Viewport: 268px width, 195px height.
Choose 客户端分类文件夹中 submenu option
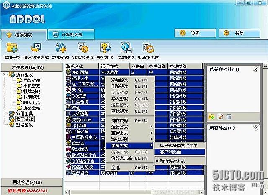[x=180, y=145]
